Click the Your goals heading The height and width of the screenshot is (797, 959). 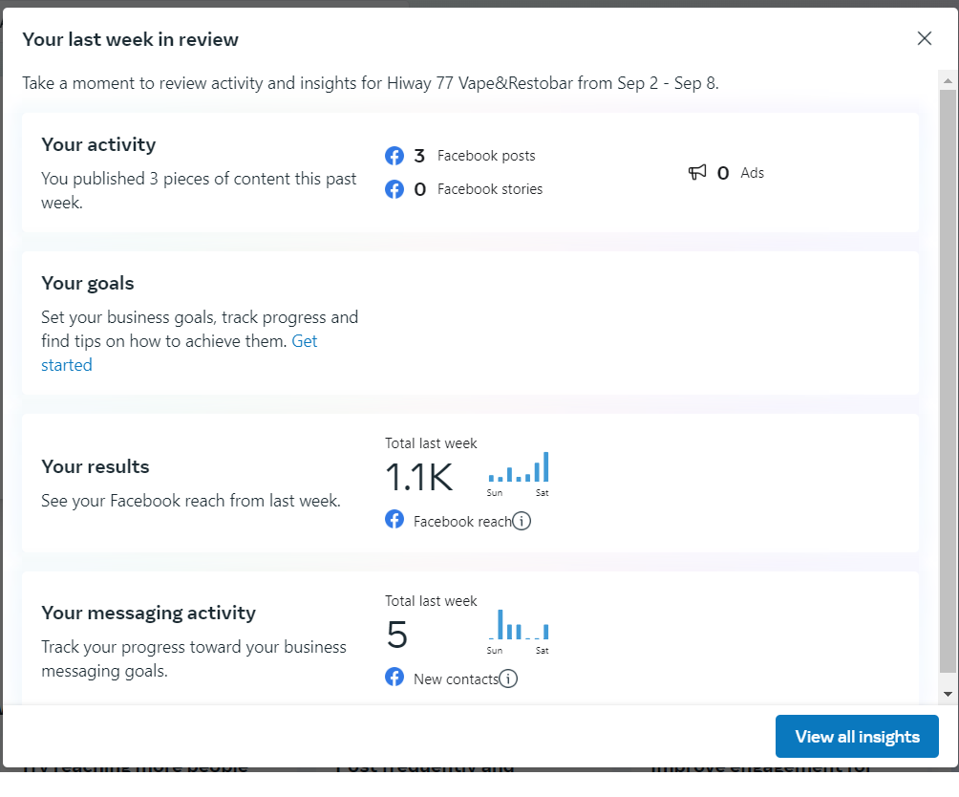(x=88, y=283)
